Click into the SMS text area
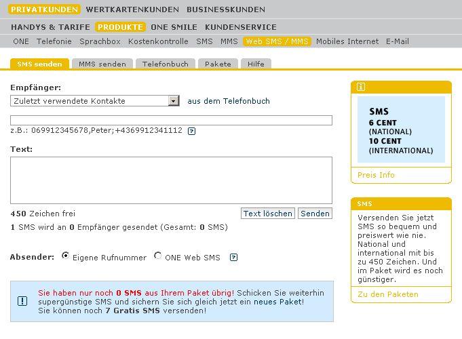The width and height of the screenshot is (462, 339). (171, 180)
